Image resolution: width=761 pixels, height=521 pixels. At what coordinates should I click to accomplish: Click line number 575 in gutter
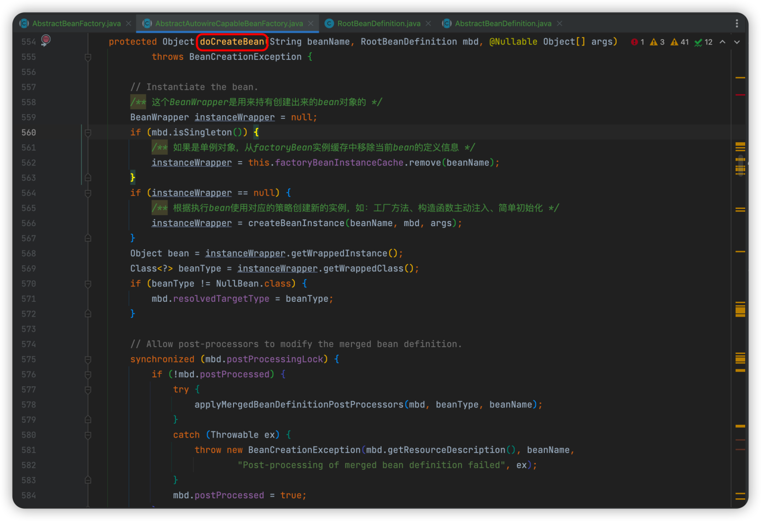coord(29,359)
